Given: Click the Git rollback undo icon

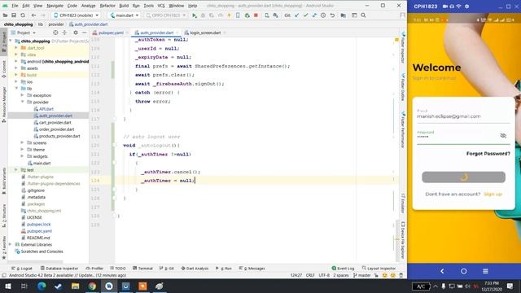Looking at the screenshot, I should pyautogui.click(x=332, y=15).
